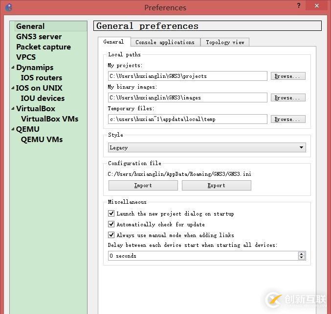Select VirtualBox in the sidebar

point(36,108)
